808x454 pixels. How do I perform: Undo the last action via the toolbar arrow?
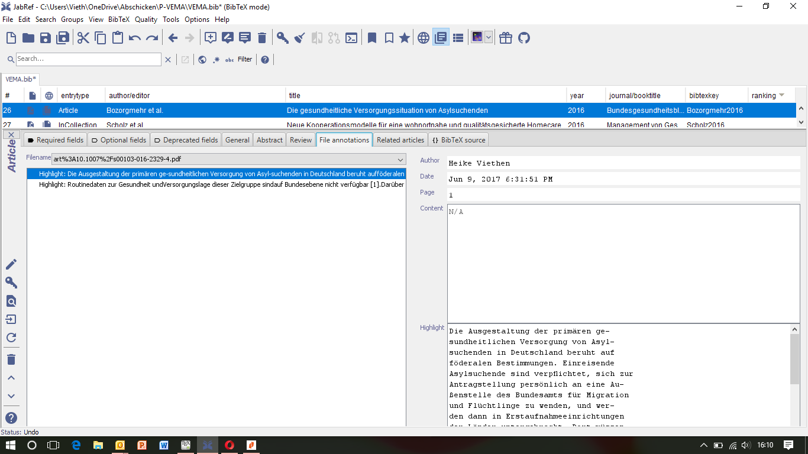[135, 38]
